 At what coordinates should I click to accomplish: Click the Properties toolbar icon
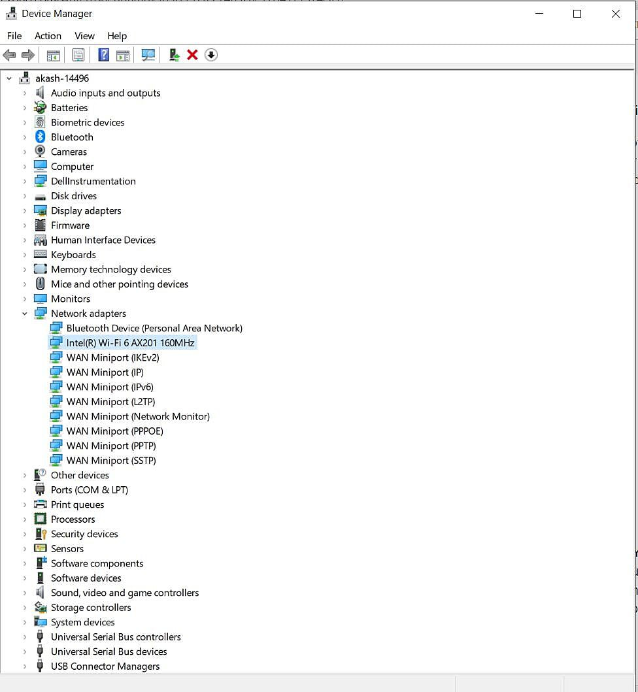pos(78,55)
